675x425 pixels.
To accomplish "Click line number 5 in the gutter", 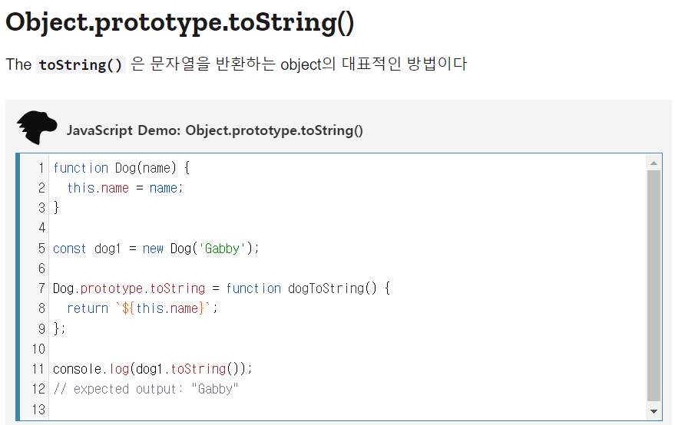I will click(x=41, y=249).
